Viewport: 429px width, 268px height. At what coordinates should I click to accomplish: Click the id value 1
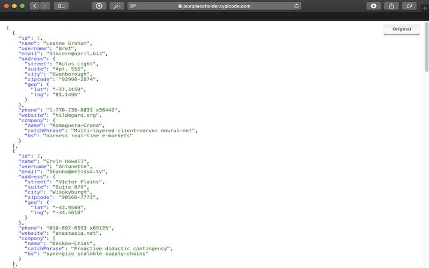(39, 38)
